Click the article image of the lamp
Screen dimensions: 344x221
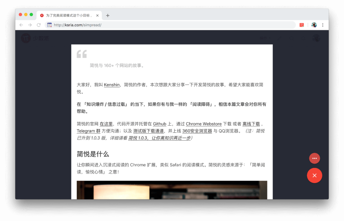pyautogui.click(x=172, y=190)
